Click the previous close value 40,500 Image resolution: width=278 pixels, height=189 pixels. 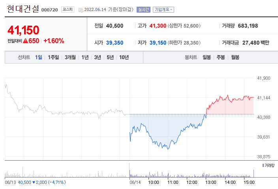(x=115, y=26)
